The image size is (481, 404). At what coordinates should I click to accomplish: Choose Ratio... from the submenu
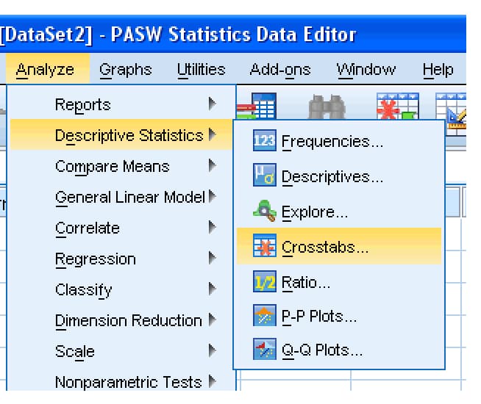(x=339, y=281)
